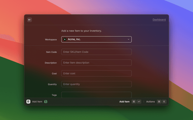
Task: Focus the Item Code input field
Action: pyautogui.click(x=96, y=52)
